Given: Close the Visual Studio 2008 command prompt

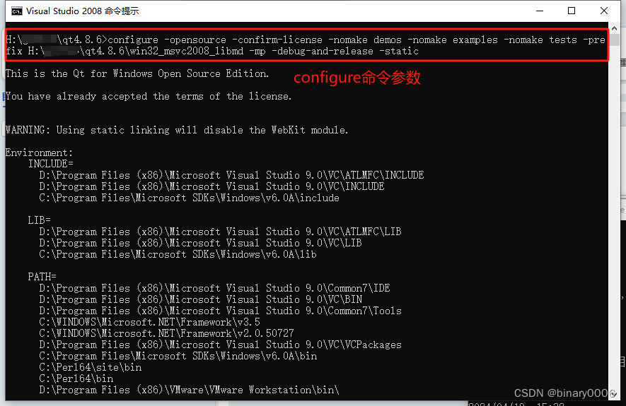Looking at the screenshot, I should [x=603, y=11].
